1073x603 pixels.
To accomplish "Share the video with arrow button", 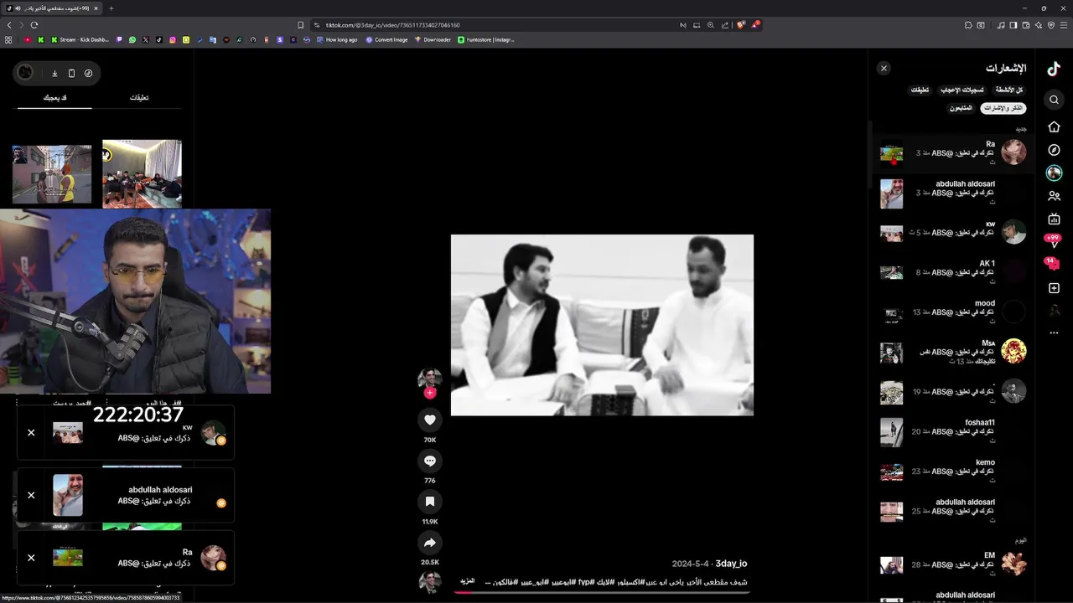I will (x=430, y=543).
